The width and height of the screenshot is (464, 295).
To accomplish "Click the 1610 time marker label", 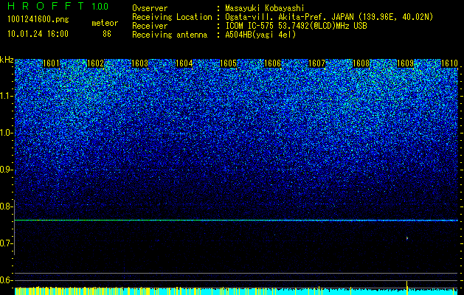I will point(450,63).
